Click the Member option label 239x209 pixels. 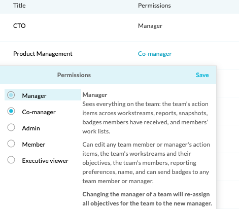33,145
